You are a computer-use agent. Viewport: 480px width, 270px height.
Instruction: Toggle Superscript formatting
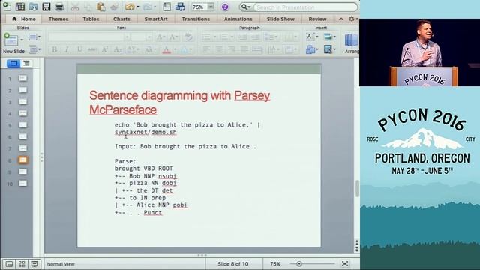105,49
